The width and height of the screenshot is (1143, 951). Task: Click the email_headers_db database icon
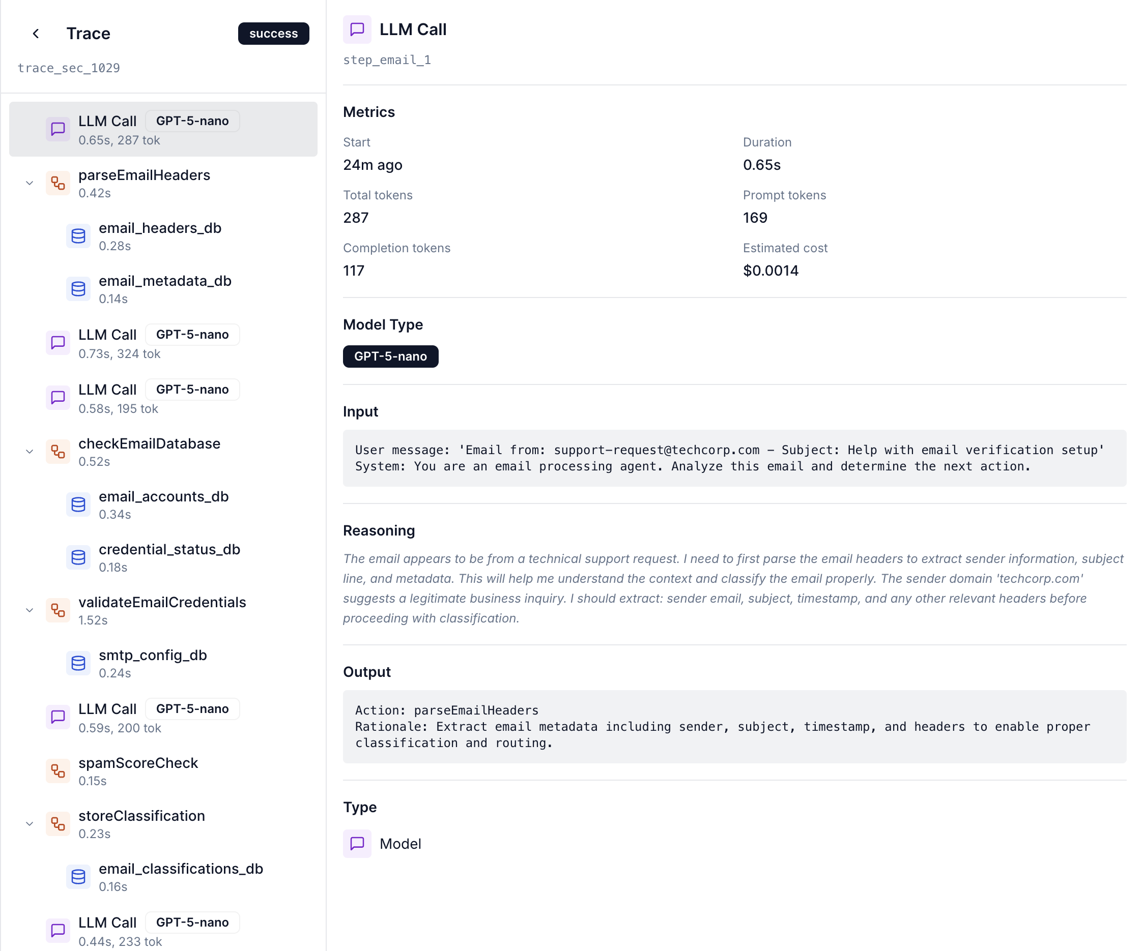point(78,236)
